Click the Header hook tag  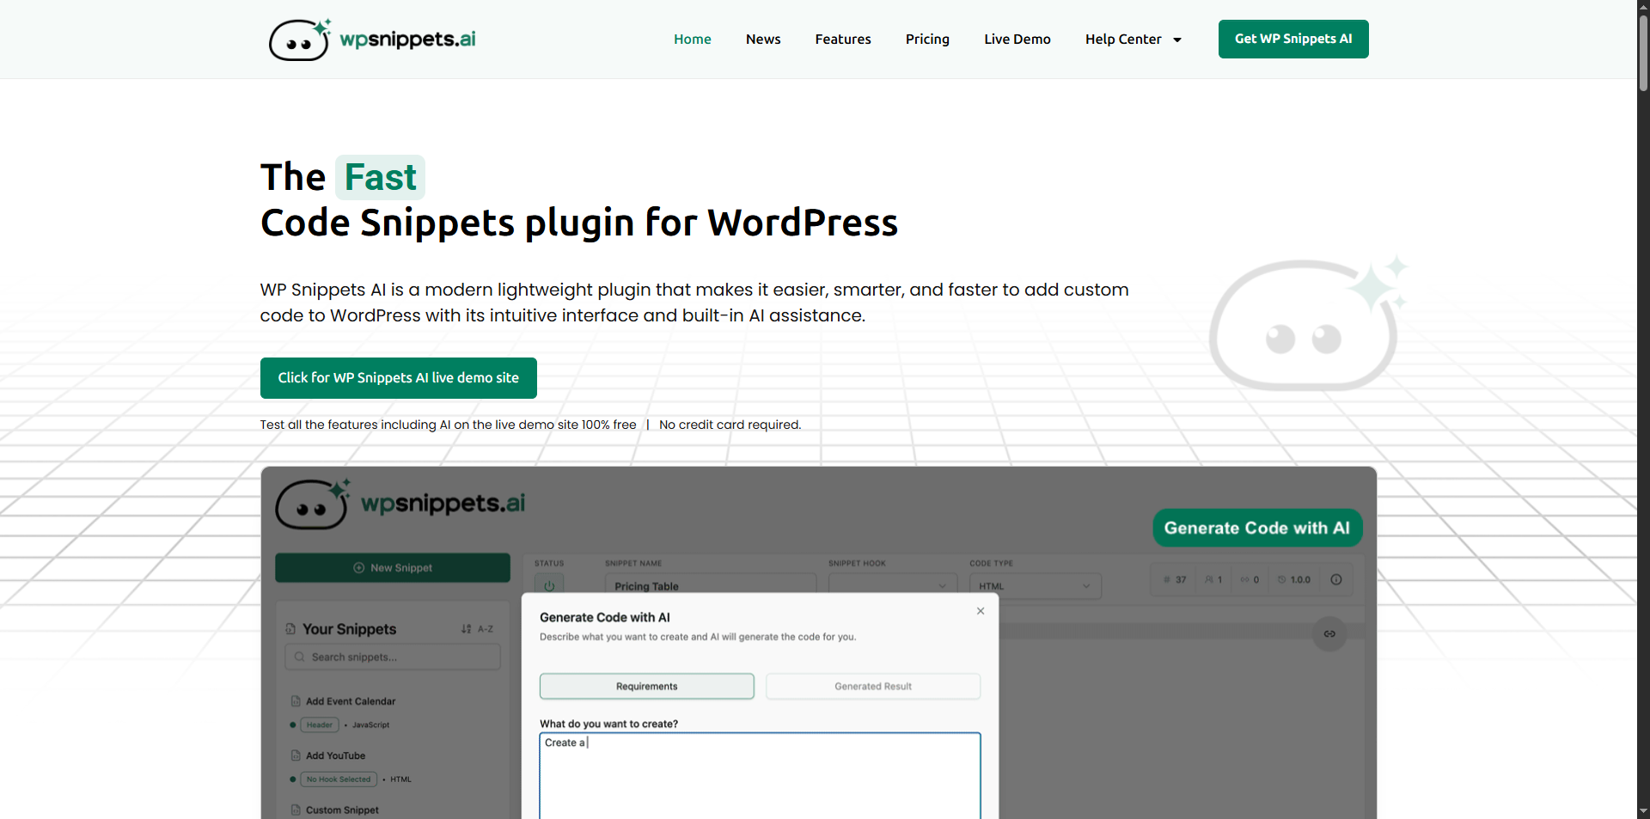click(x=320, y=725)
